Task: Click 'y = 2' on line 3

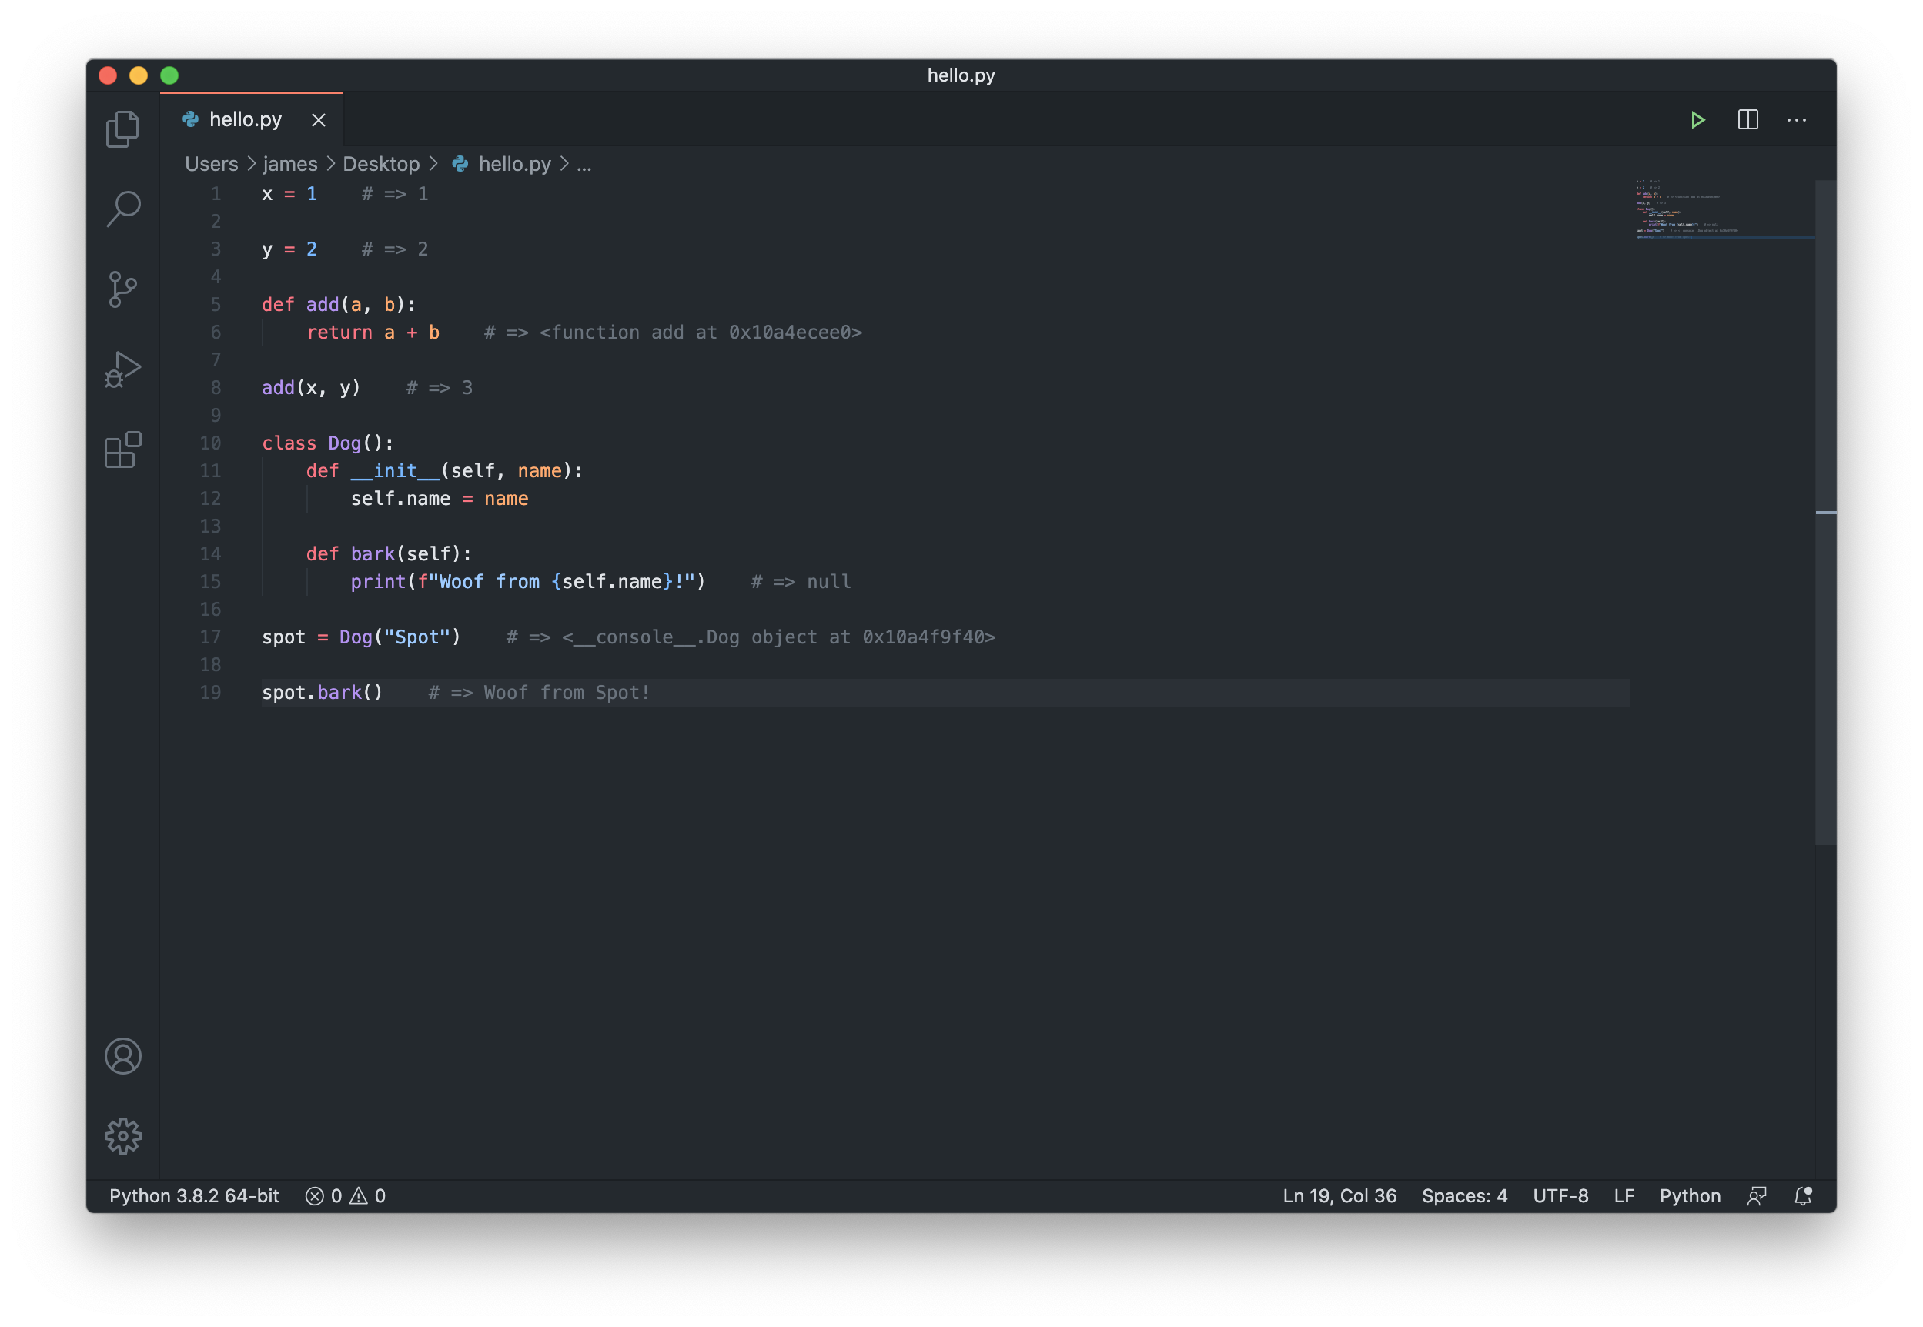Action: pos(289,249)
